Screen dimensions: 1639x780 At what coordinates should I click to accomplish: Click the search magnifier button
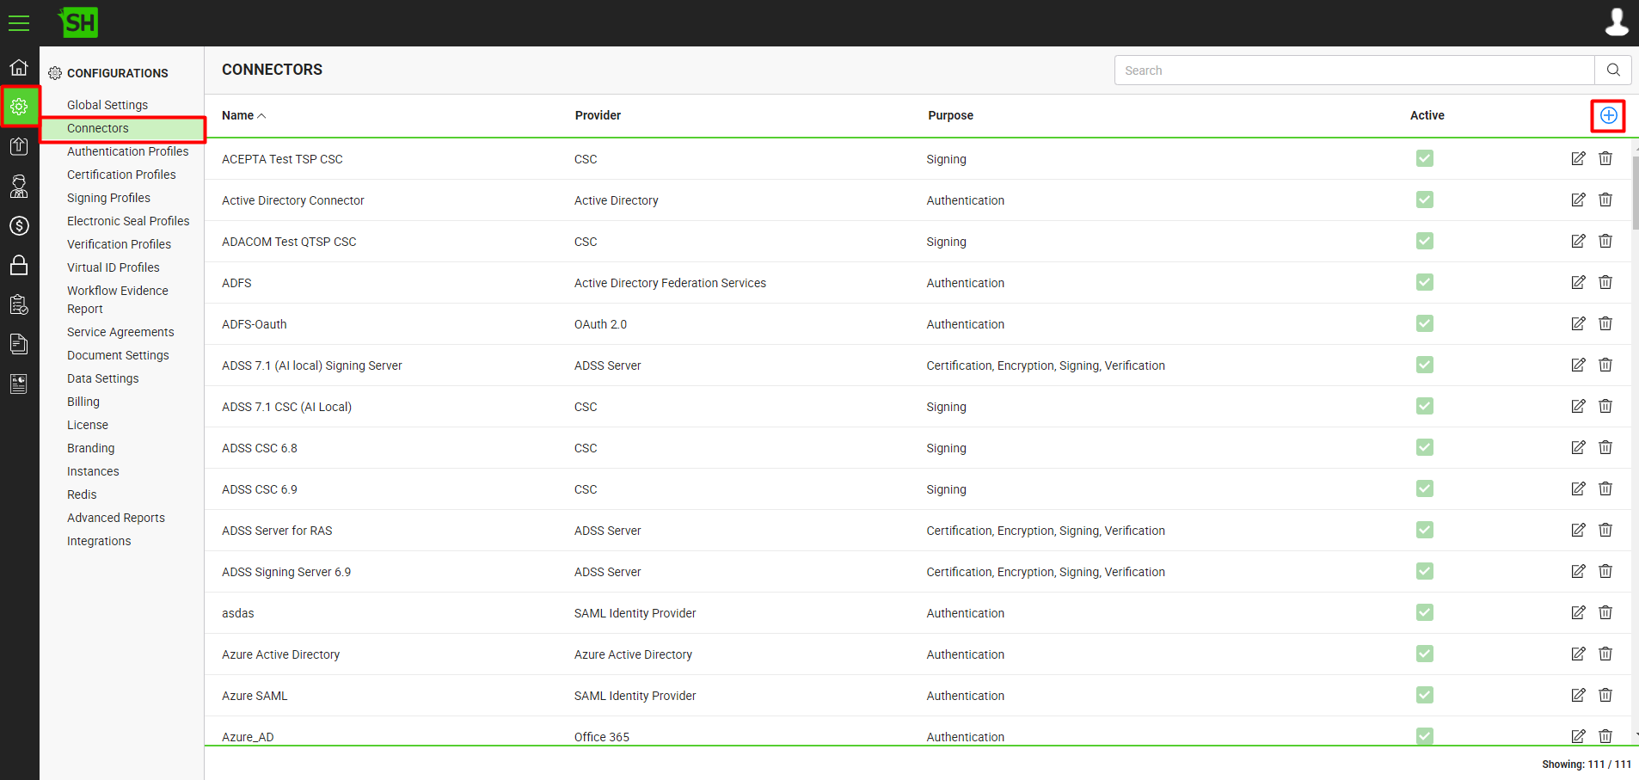click(1613, 71)
